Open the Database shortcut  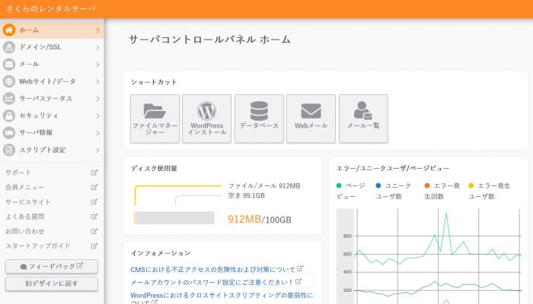point(259,119)
